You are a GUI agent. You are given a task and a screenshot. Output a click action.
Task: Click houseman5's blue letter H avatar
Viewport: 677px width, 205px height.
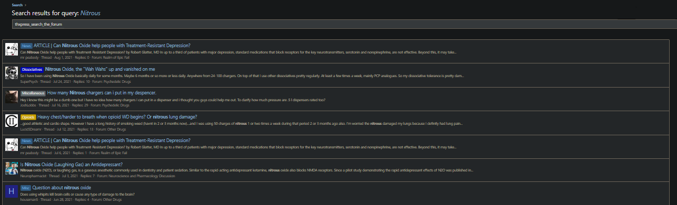12,192
